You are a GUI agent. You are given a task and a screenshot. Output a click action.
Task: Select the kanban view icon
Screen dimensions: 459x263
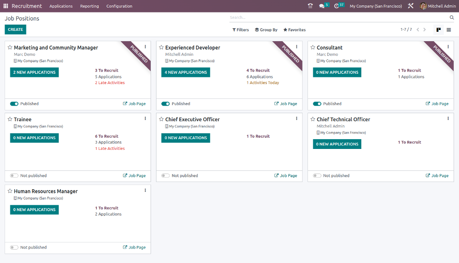(x=438, y=30)
